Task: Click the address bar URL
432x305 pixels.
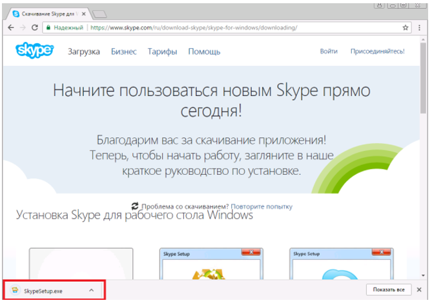Action: tap(194, 28)
